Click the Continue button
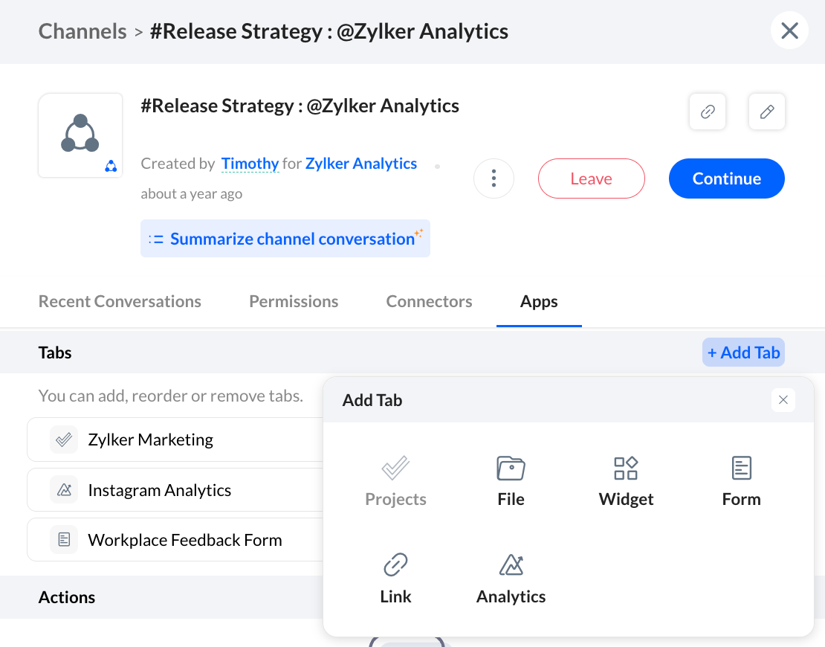Screen dimensions: 825x647 tap(727, 178)
